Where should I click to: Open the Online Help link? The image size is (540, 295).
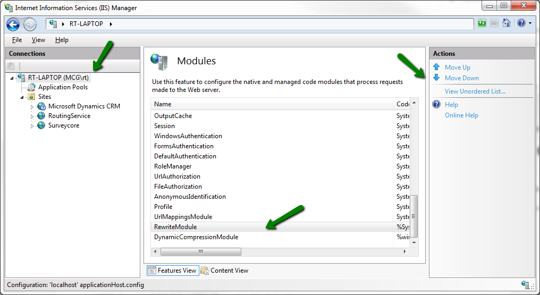click(461, 115)
